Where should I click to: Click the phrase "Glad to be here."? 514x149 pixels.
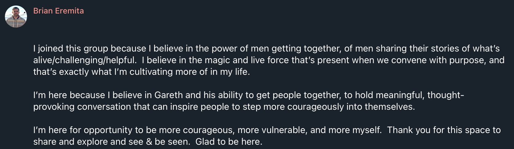229,142
